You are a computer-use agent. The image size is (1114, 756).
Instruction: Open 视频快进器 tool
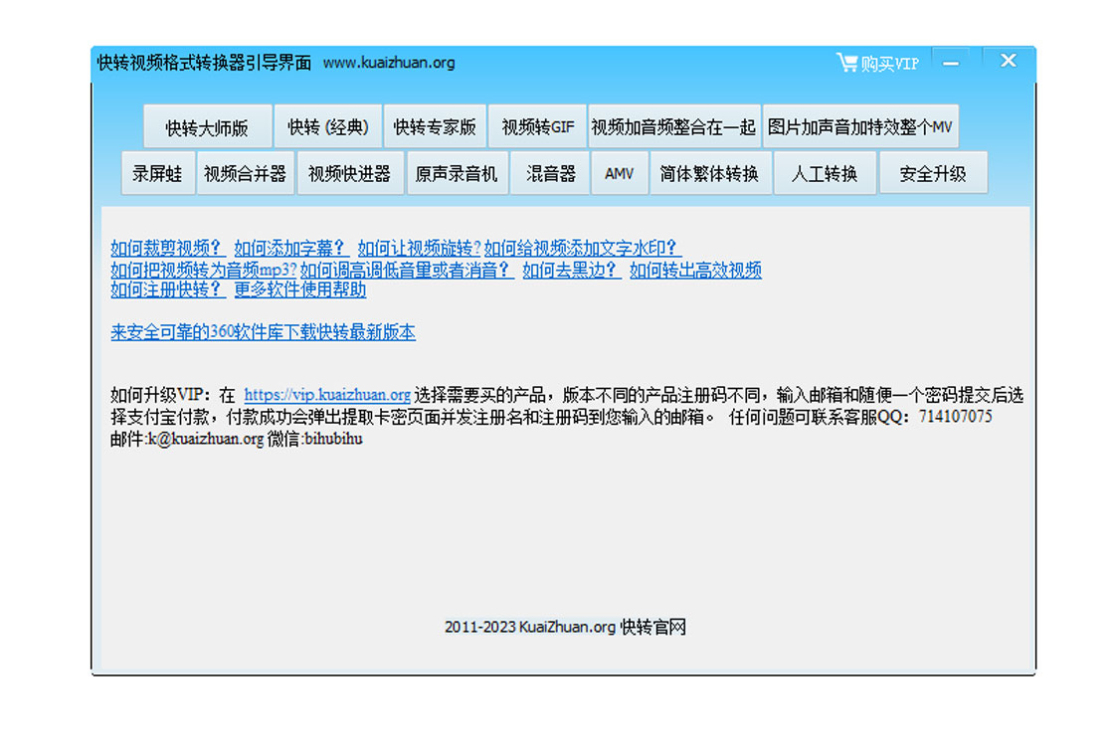(350, 173)
